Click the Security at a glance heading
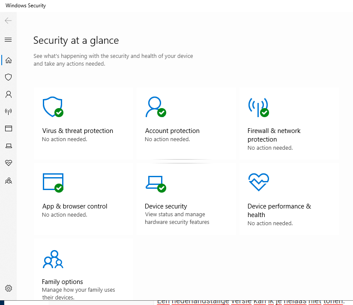Screen dimensions: 353x305 click(76, 40)
